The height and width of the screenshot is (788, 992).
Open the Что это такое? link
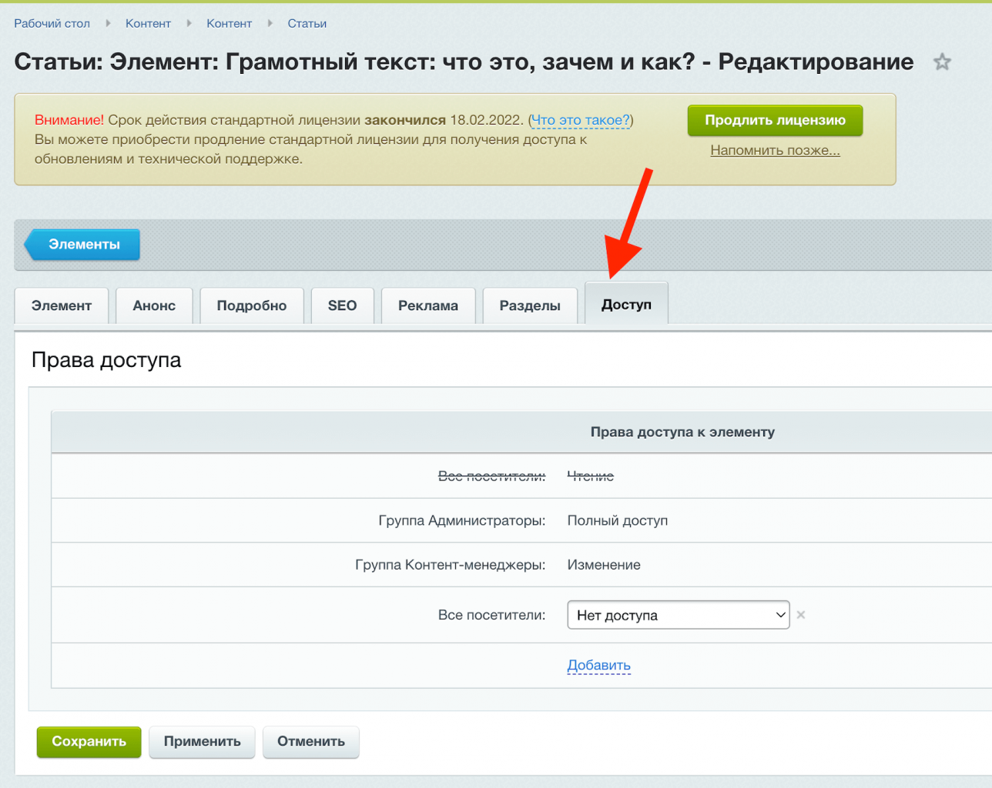581,120
